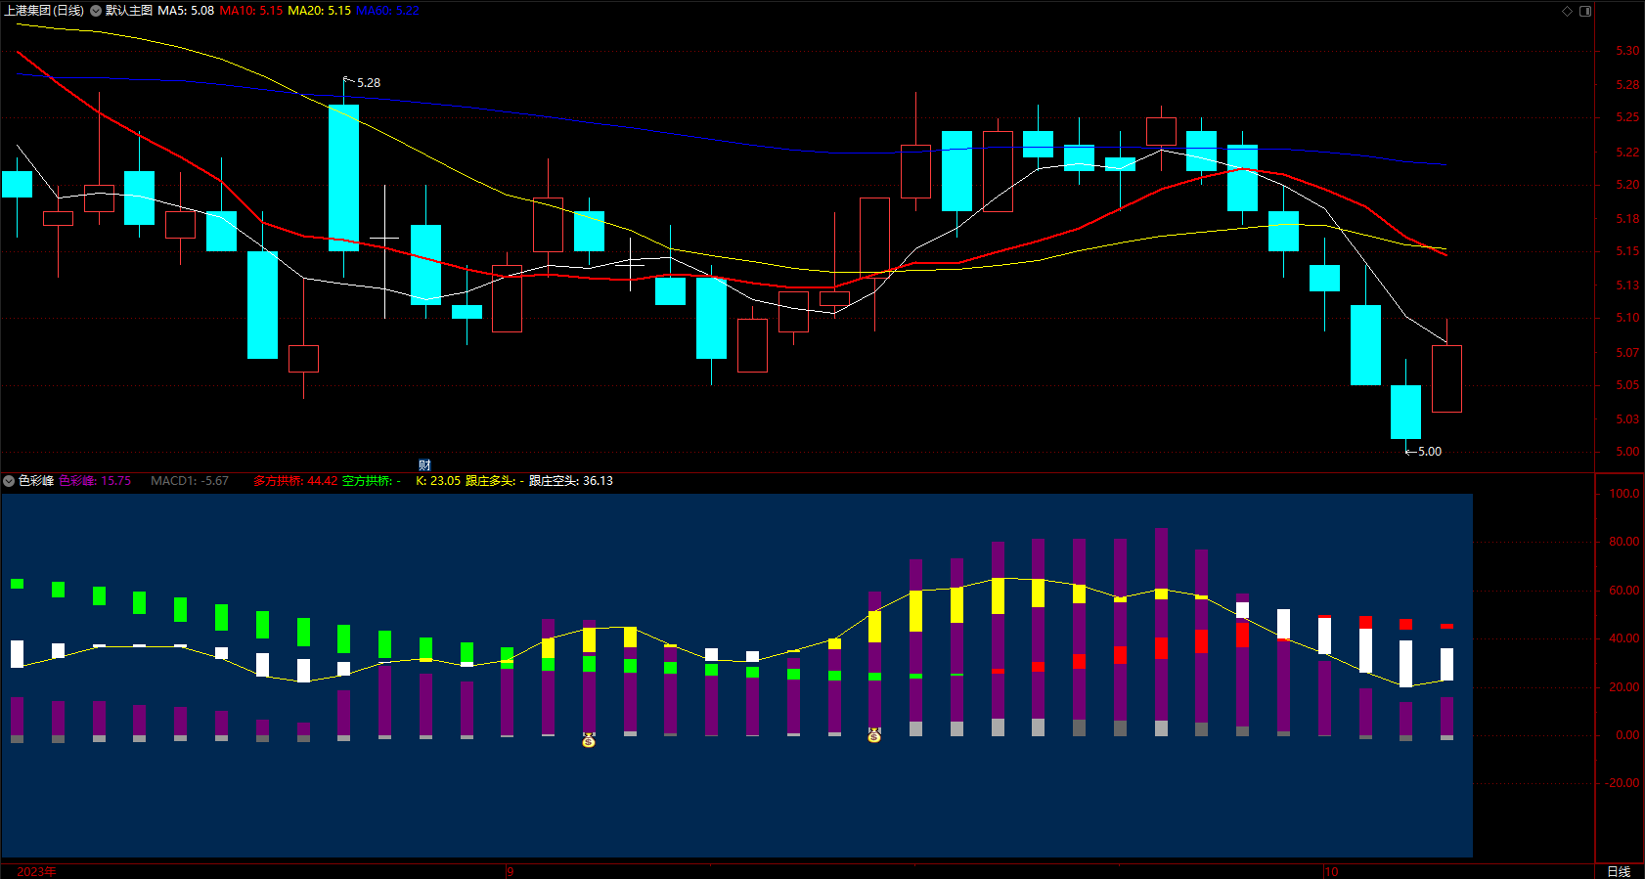Click 多方拱桥: 44.42 value
Image resolution: width=1645 pixels, height=879 pixels.
[x=295, y=481]
